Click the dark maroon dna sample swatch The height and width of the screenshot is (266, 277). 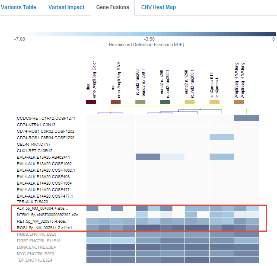[91, 102]
